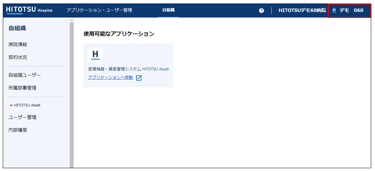
Task: Click the sidebar scroll up arrow
Action: point(72,20)
